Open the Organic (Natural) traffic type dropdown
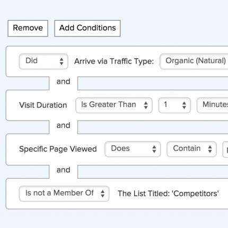This screenshot has width=228, height=228. pyautogui.click(x=194, y=62)
